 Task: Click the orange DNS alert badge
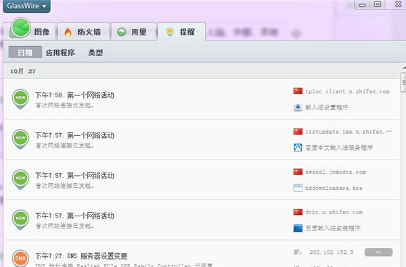pos(20,258)
